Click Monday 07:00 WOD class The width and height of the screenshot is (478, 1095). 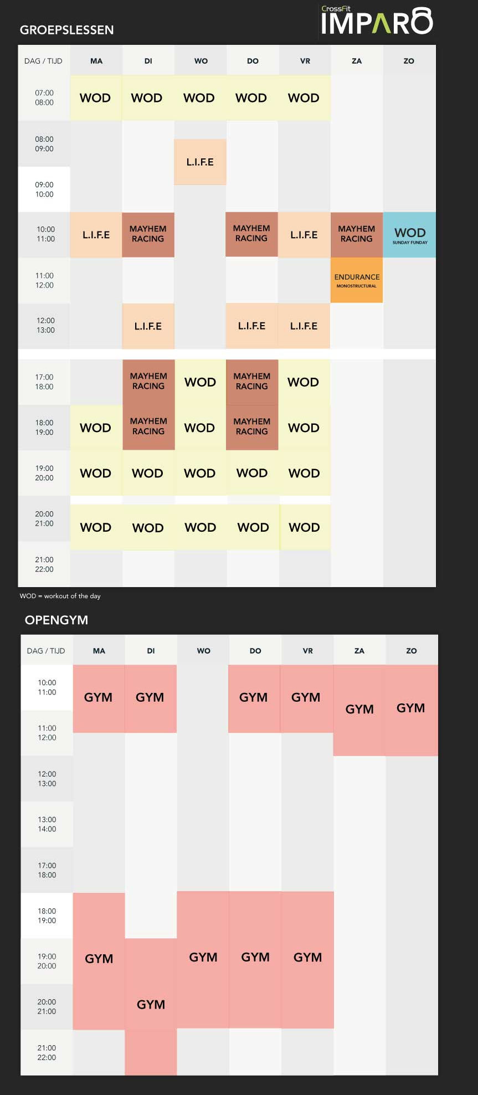[96, 98]
